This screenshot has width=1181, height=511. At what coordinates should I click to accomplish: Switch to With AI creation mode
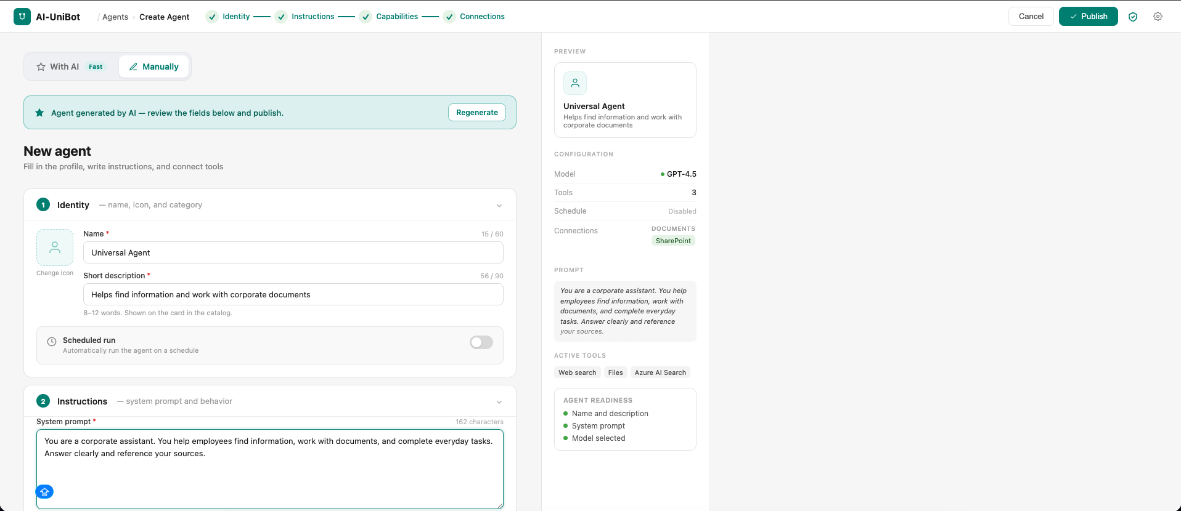[x=71, y=66]
